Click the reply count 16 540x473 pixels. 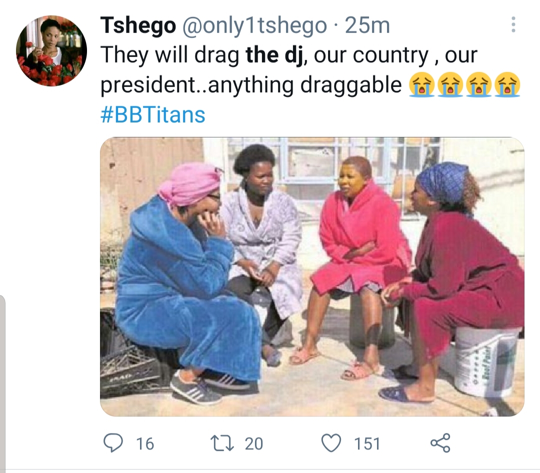point(145,443)
